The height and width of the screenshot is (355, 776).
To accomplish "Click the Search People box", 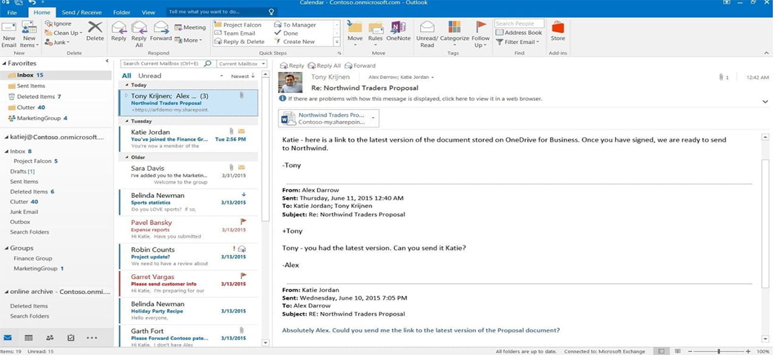I will coord(518,24).
